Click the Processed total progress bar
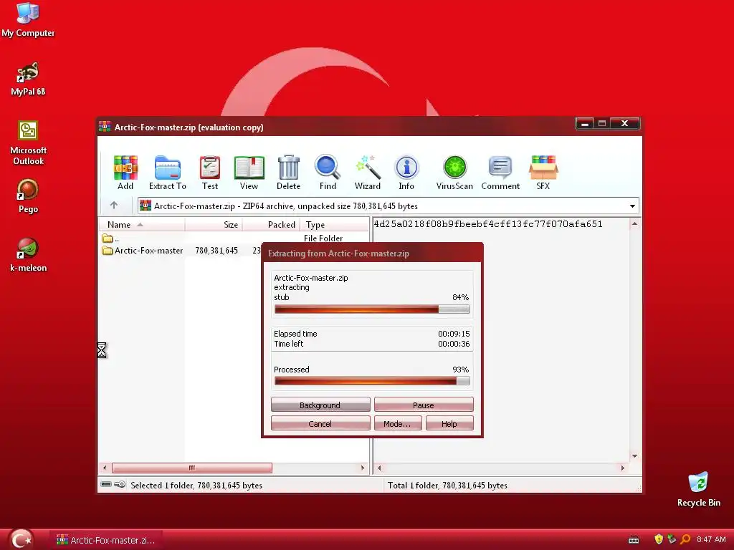The height and width of the screenshot is (550, 734). point(372,381)
